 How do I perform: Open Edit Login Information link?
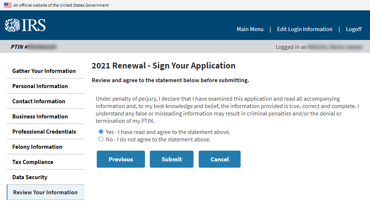305,29
